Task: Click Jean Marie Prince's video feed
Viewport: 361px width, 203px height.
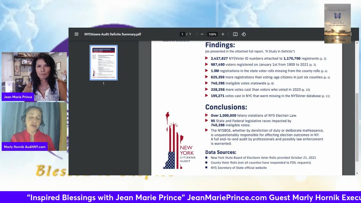Action: [34, 76]
